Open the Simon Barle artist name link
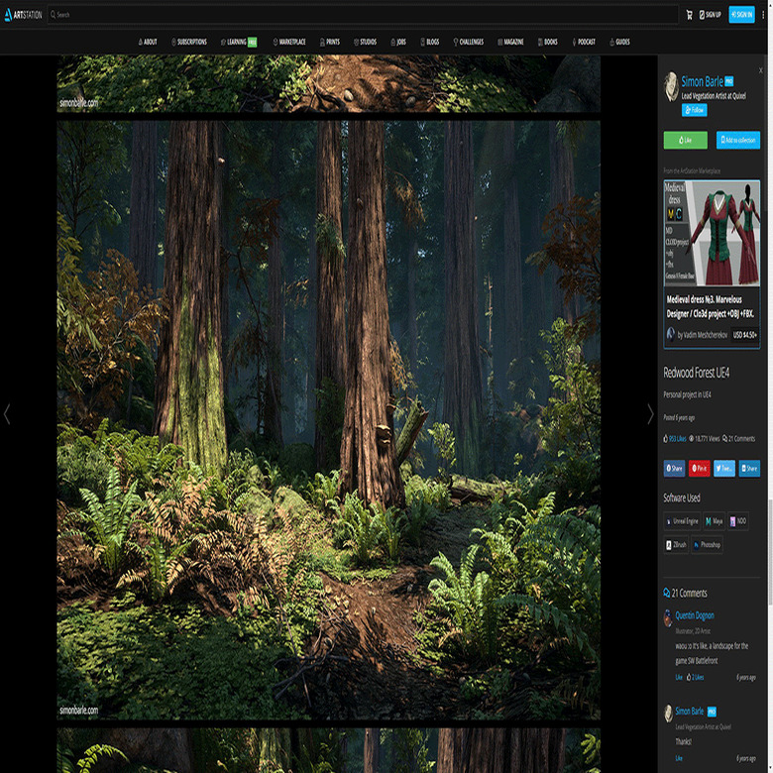The image size is (773, 773). pyautogui.click(x=702, y=81)
